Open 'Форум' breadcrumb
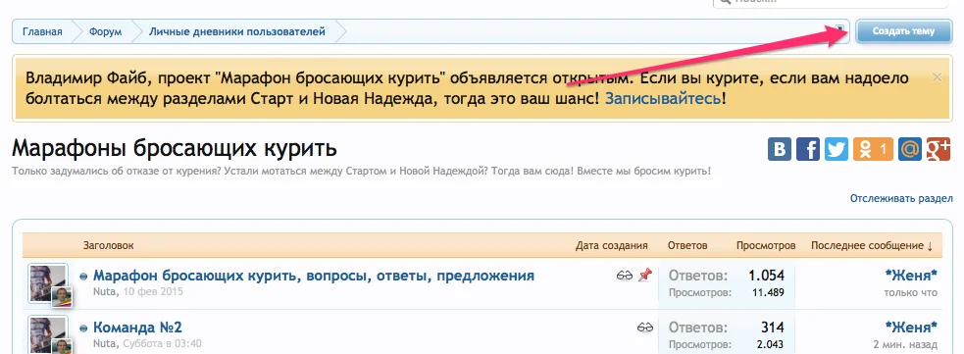The height and width of the screenshot is (354, 964). click(x=105, y=31)
